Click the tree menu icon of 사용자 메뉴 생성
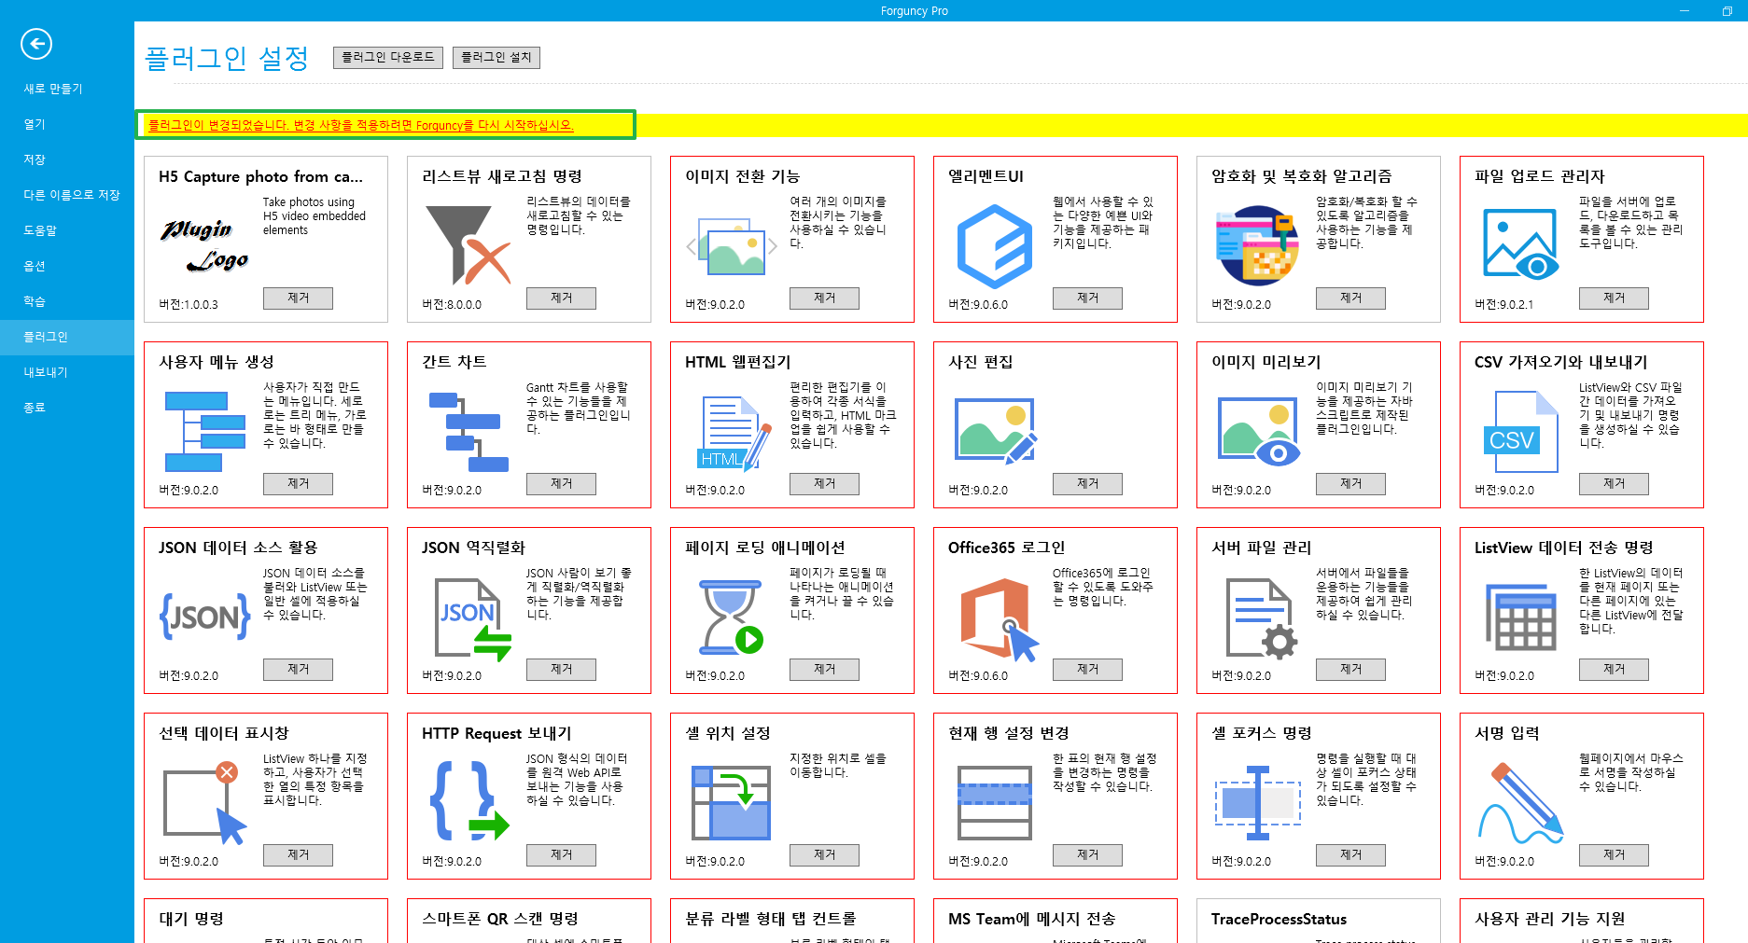This screenshot has height=943, width=1748. tap(205, 431)
